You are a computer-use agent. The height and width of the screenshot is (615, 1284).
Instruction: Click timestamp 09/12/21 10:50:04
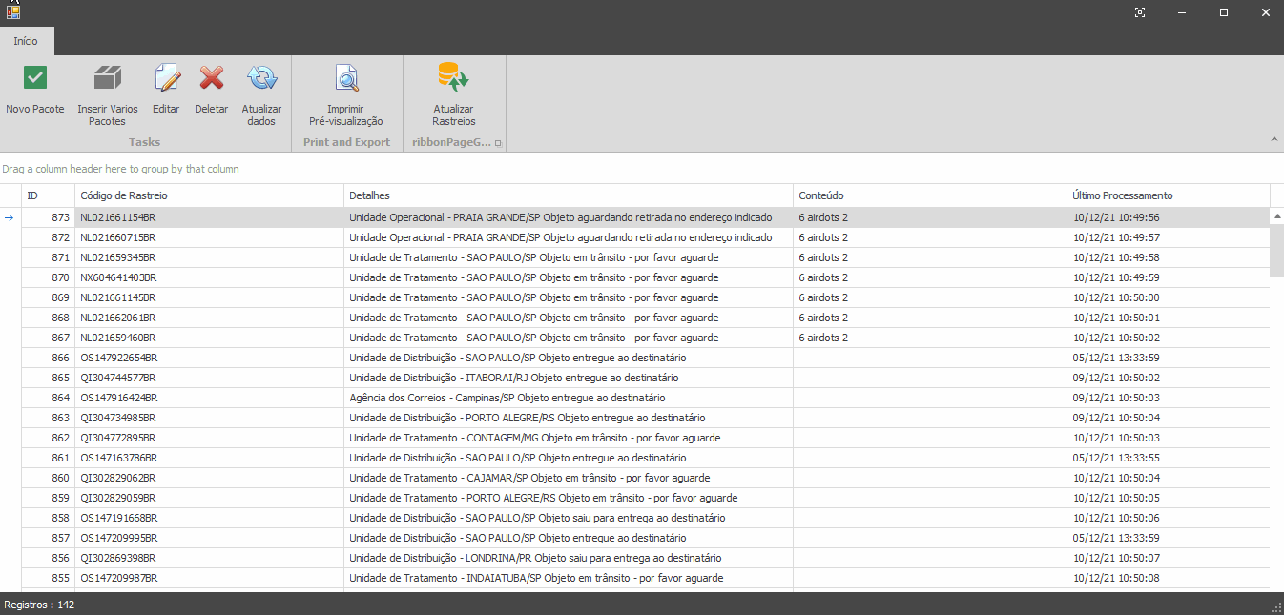click(1116, 418)
